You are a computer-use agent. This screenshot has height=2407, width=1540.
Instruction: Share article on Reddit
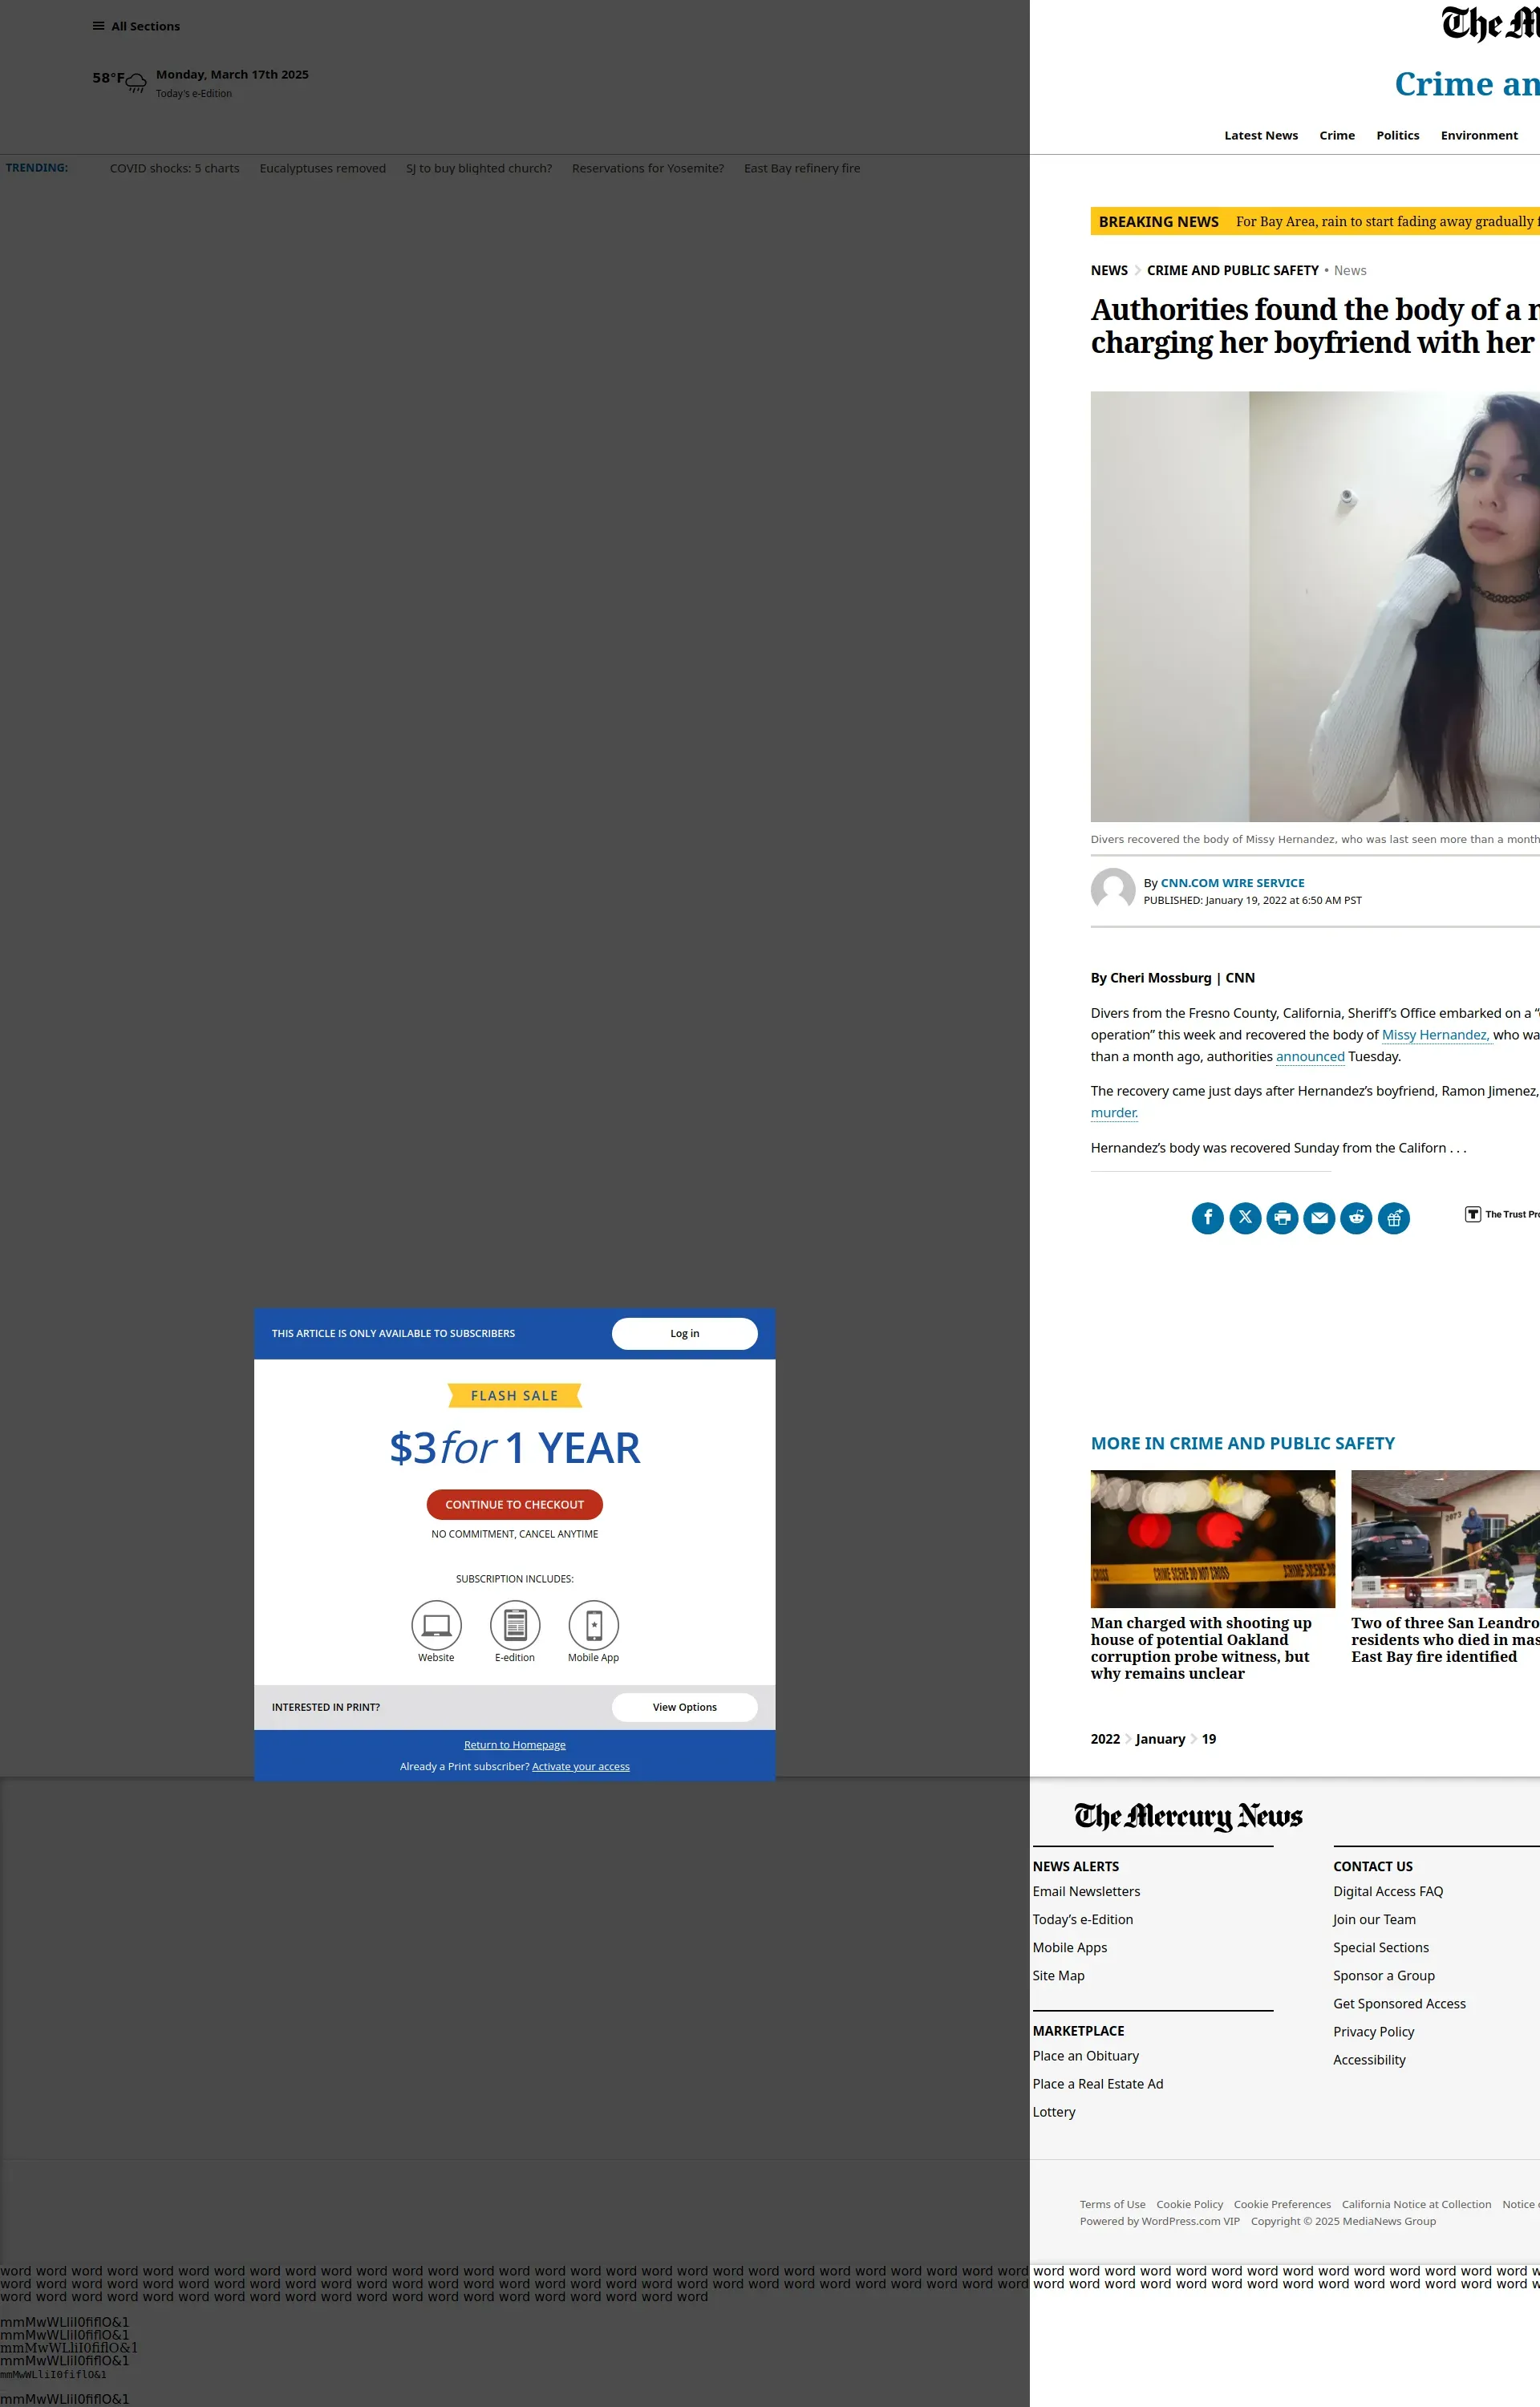pyautogui.click(x=1356, y=1217)
